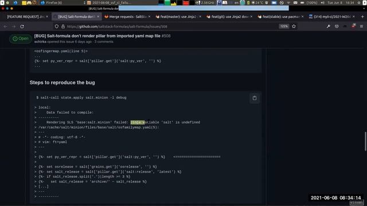
Task: Go back to previous page
Action: [5, 26]
